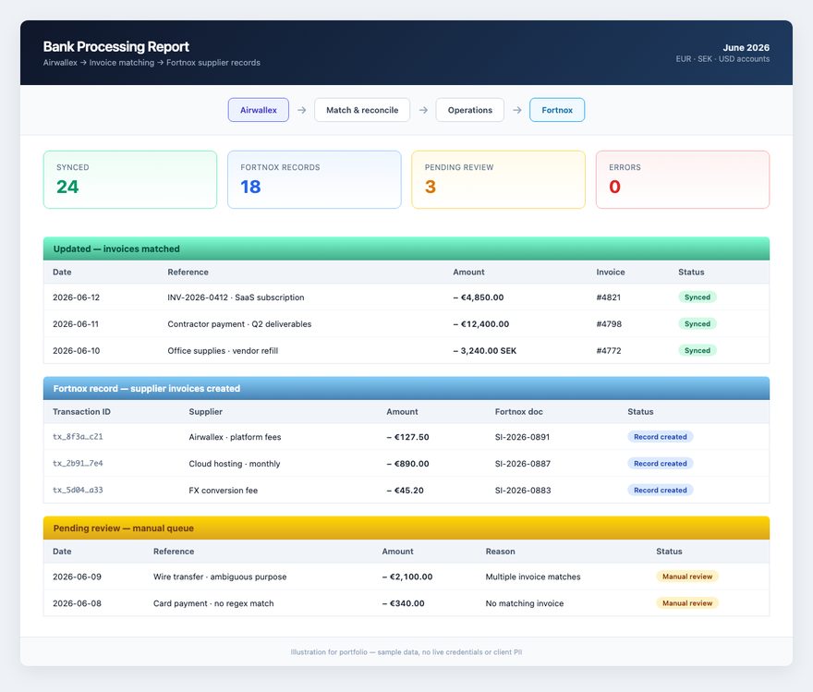Select 'Wire transfer · ambiguous purpose' row reference
The width and height of the screenshot is (813, 692).
220,577
